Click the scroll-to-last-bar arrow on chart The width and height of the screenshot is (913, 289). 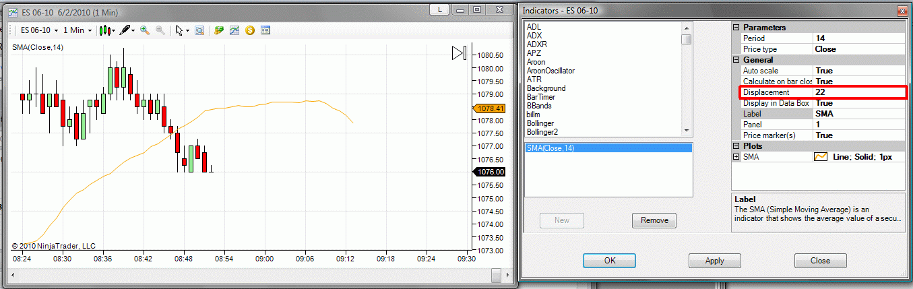coord(459,53)
